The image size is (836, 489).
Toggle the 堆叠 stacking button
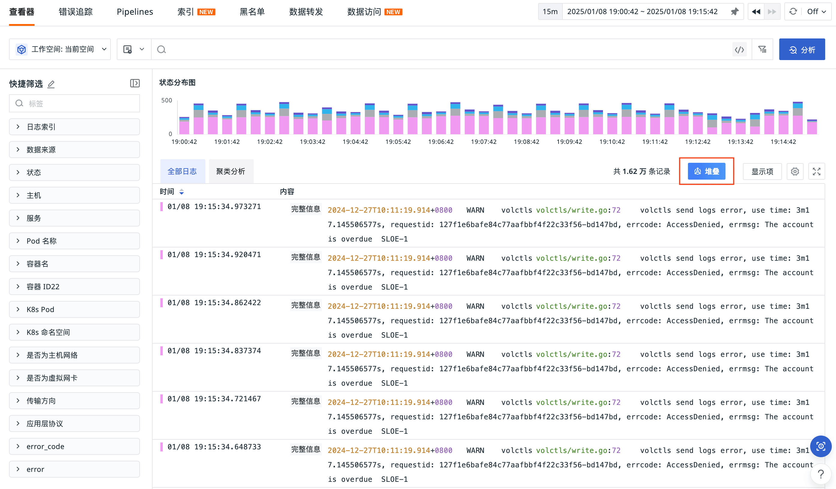click(x=706, y=172)
